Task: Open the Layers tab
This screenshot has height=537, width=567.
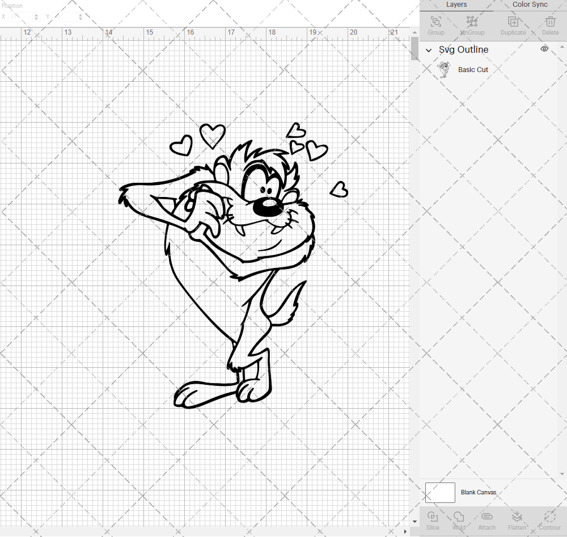Action: pos(456,5)
